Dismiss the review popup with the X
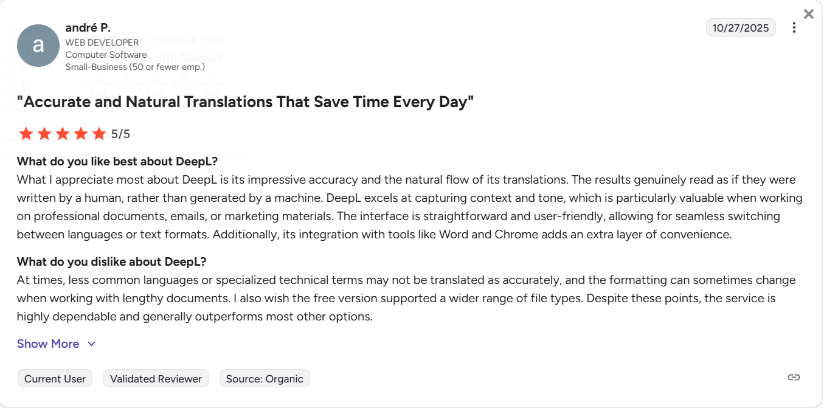Viewport: 824px width, 408px height. 809,13
